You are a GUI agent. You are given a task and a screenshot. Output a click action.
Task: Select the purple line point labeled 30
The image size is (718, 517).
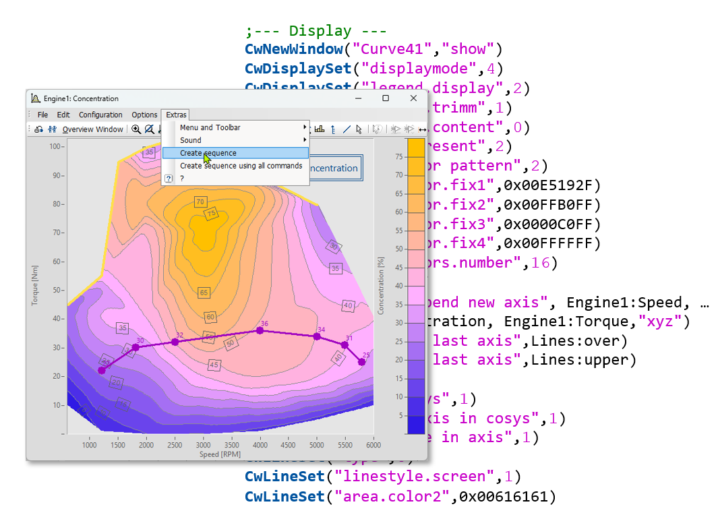pos(136,348)
